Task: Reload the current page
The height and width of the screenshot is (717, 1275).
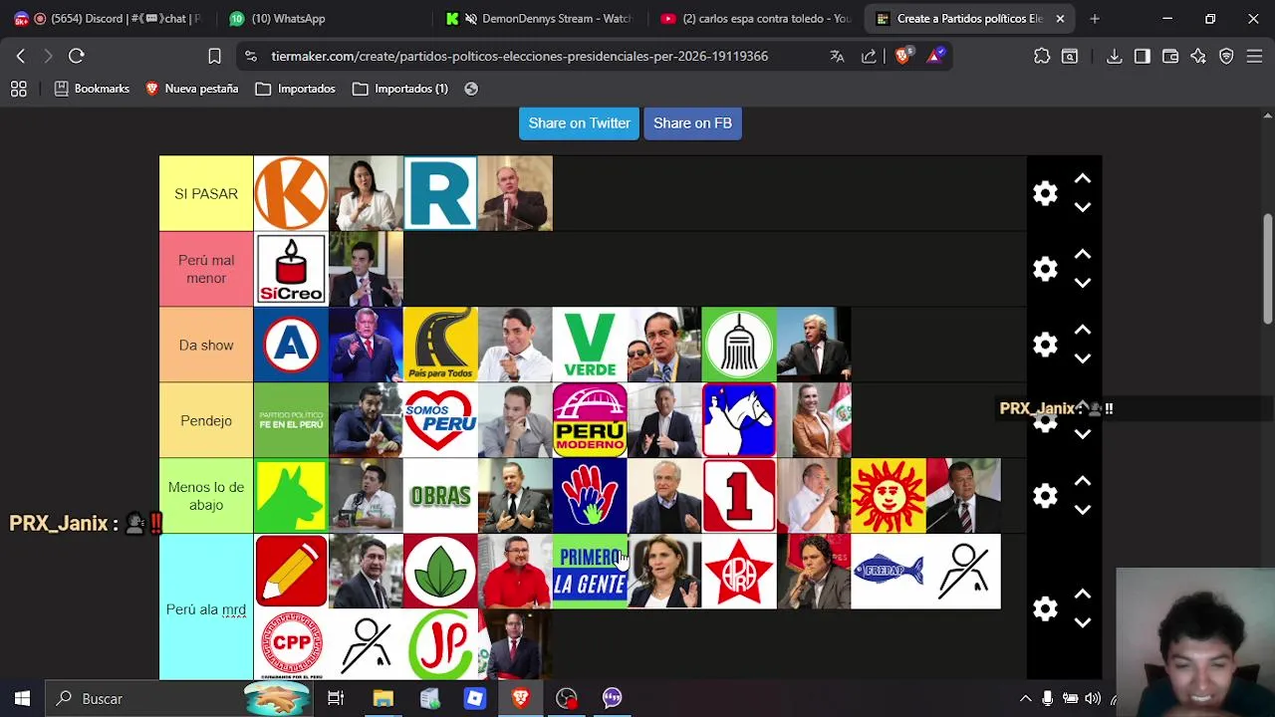Action: [77, 56]
